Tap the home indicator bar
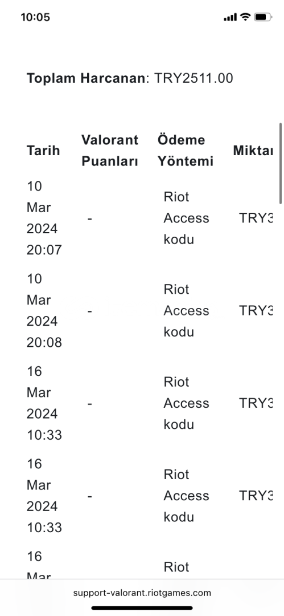Screen dimensions: 284x616 (142, 608)
